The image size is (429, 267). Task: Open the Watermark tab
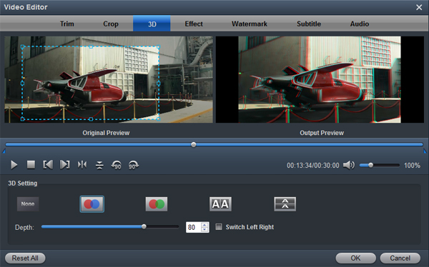coord(250,24)
